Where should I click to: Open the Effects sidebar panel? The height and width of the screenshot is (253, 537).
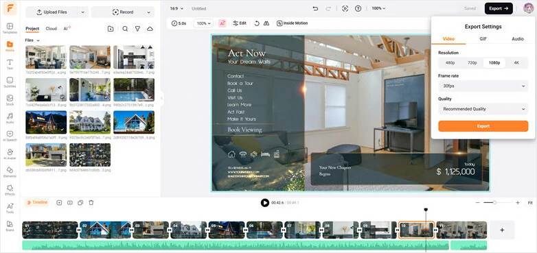10,190
